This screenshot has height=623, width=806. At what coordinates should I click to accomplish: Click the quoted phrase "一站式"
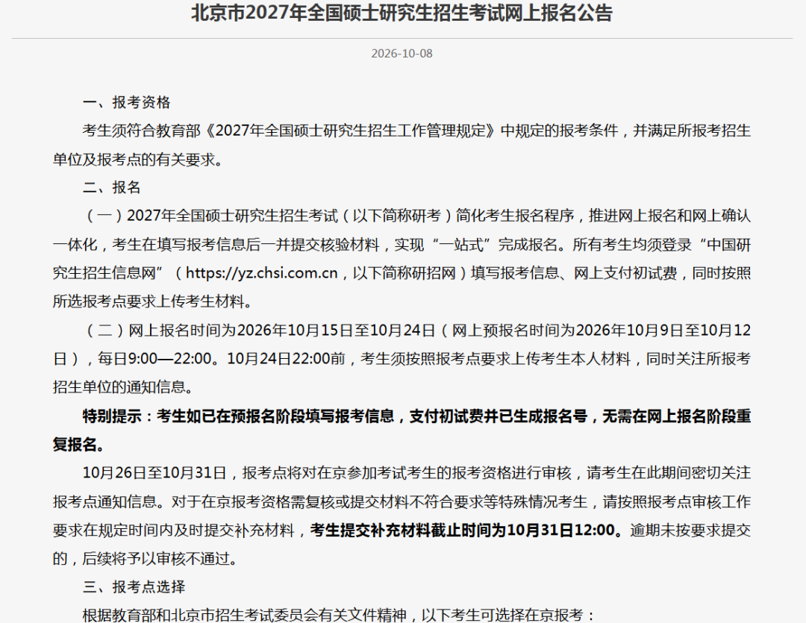pos(462,245)
